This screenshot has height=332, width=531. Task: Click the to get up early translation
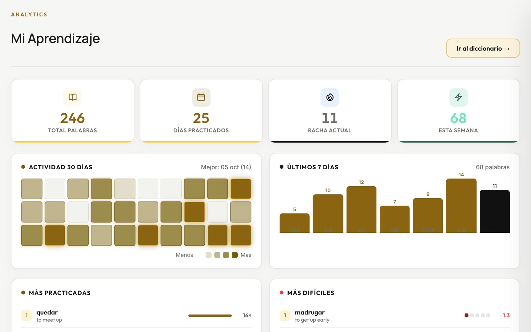click(x=312, y=320)
